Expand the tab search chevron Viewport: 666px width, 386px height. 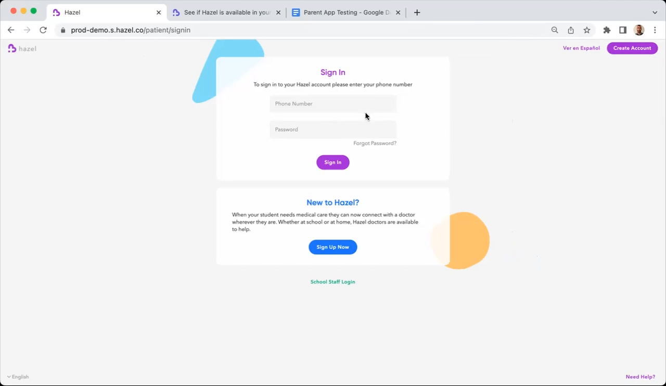point(655,12)
